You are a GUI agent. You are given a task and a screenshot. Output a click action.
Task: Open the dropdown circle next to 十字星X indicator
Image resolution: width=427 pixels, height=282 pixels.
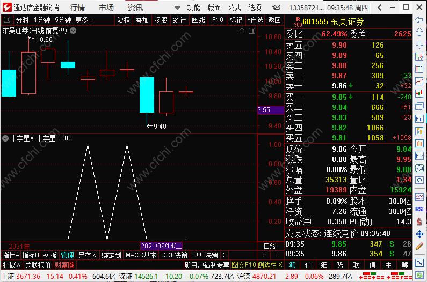pyautogui.click(x=5, y=138)
